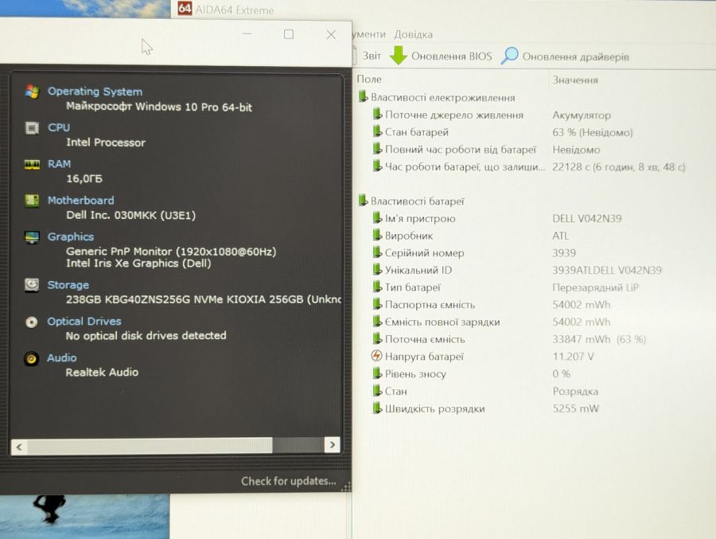Click battery icon beside Ім'я пристрою
Image resolution: width=716 pixels, height=539 pixels.
377,217
